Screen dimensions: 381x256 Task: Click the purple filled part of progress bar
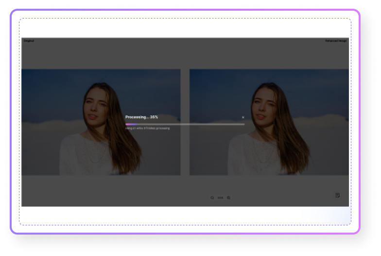coord(130,124)
